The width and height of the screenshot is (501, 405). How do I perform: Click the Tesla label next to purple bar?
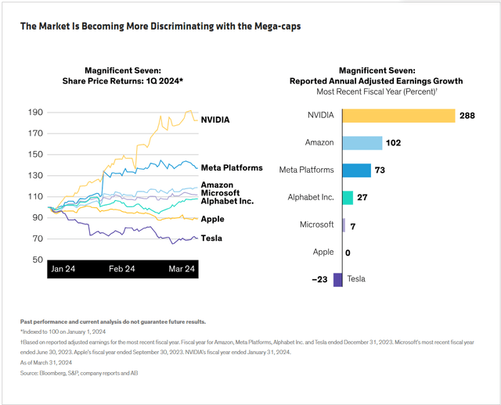pyautogui.click(x=356, y=279)
